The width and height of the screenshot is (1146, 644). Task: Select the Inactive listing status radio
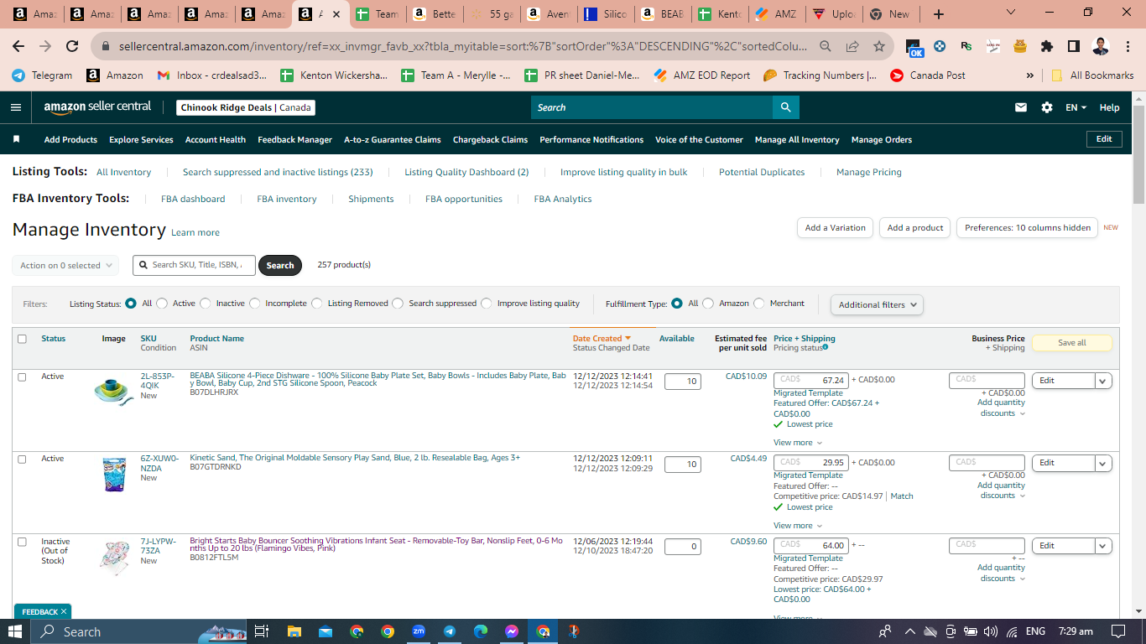[x=206, y=304]
